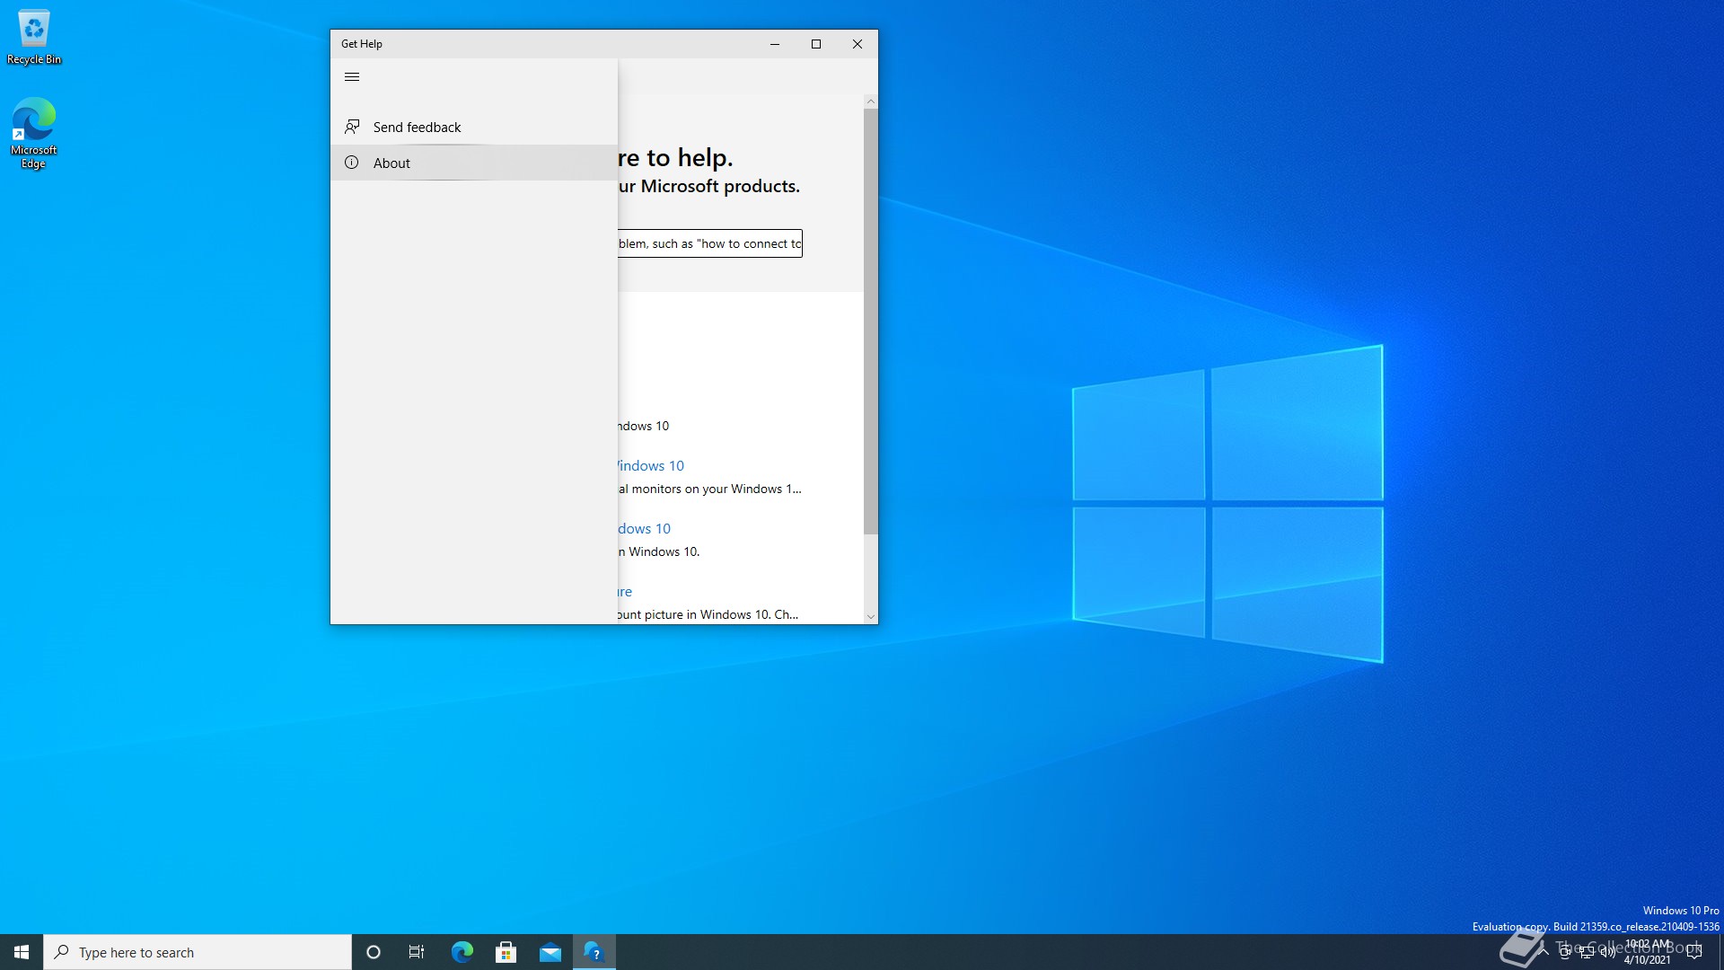Click 'monitors on your Windows 1...' text
This screenshot has height=970, width=1724.
click(x=717, y=489)
